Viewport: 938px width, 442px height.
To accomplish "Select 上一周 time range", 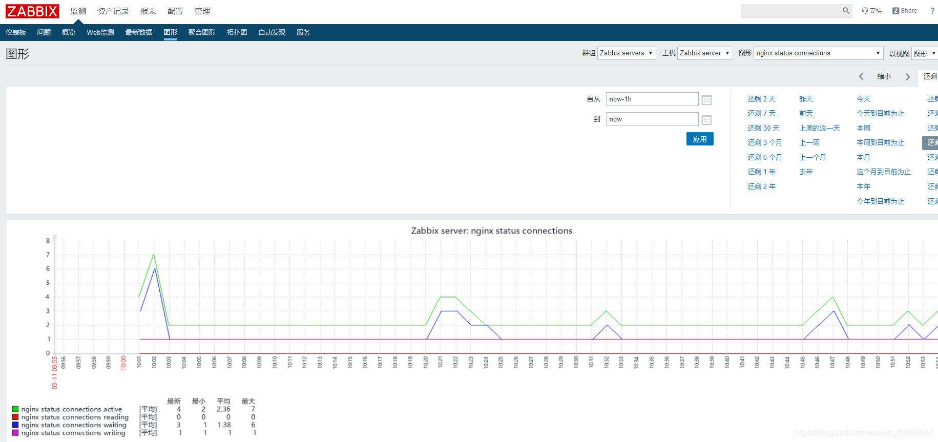I will tap(809, 142).
